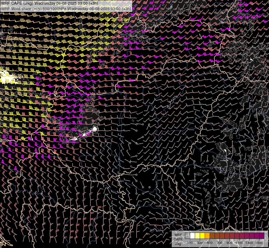Pick the final purple swatch above 1500
269x248 pixels.
click(x=262, y=236)
